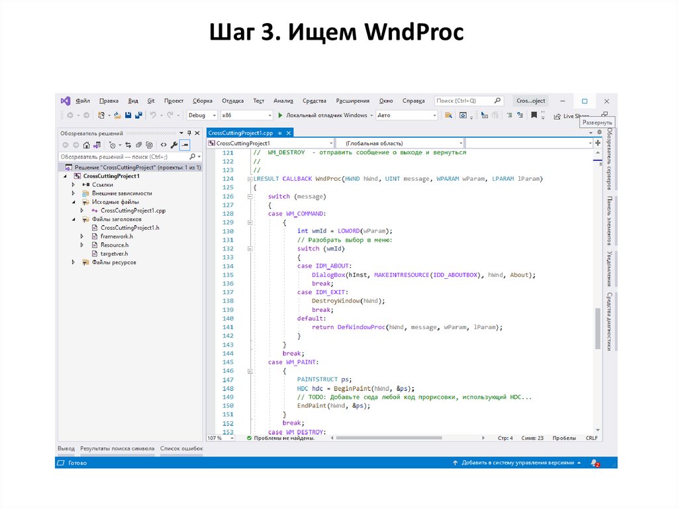Open Обозреватель серверов side panel

pyautogui.click(x=609, y=159)
